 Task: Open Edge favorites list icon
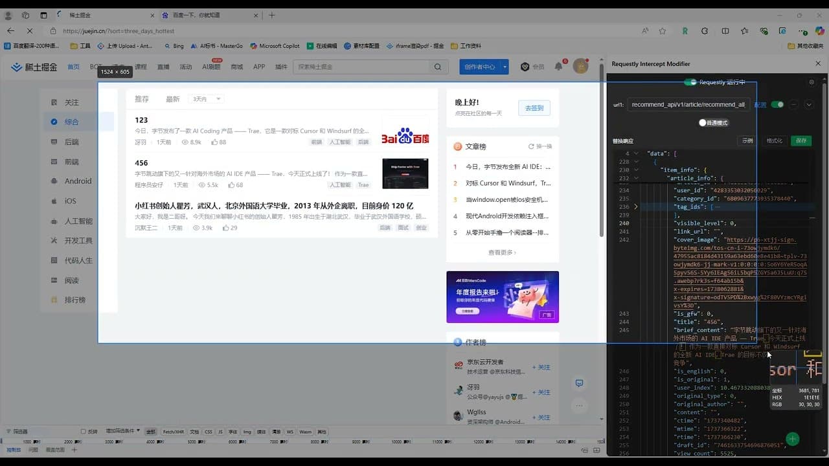[745, 30]
